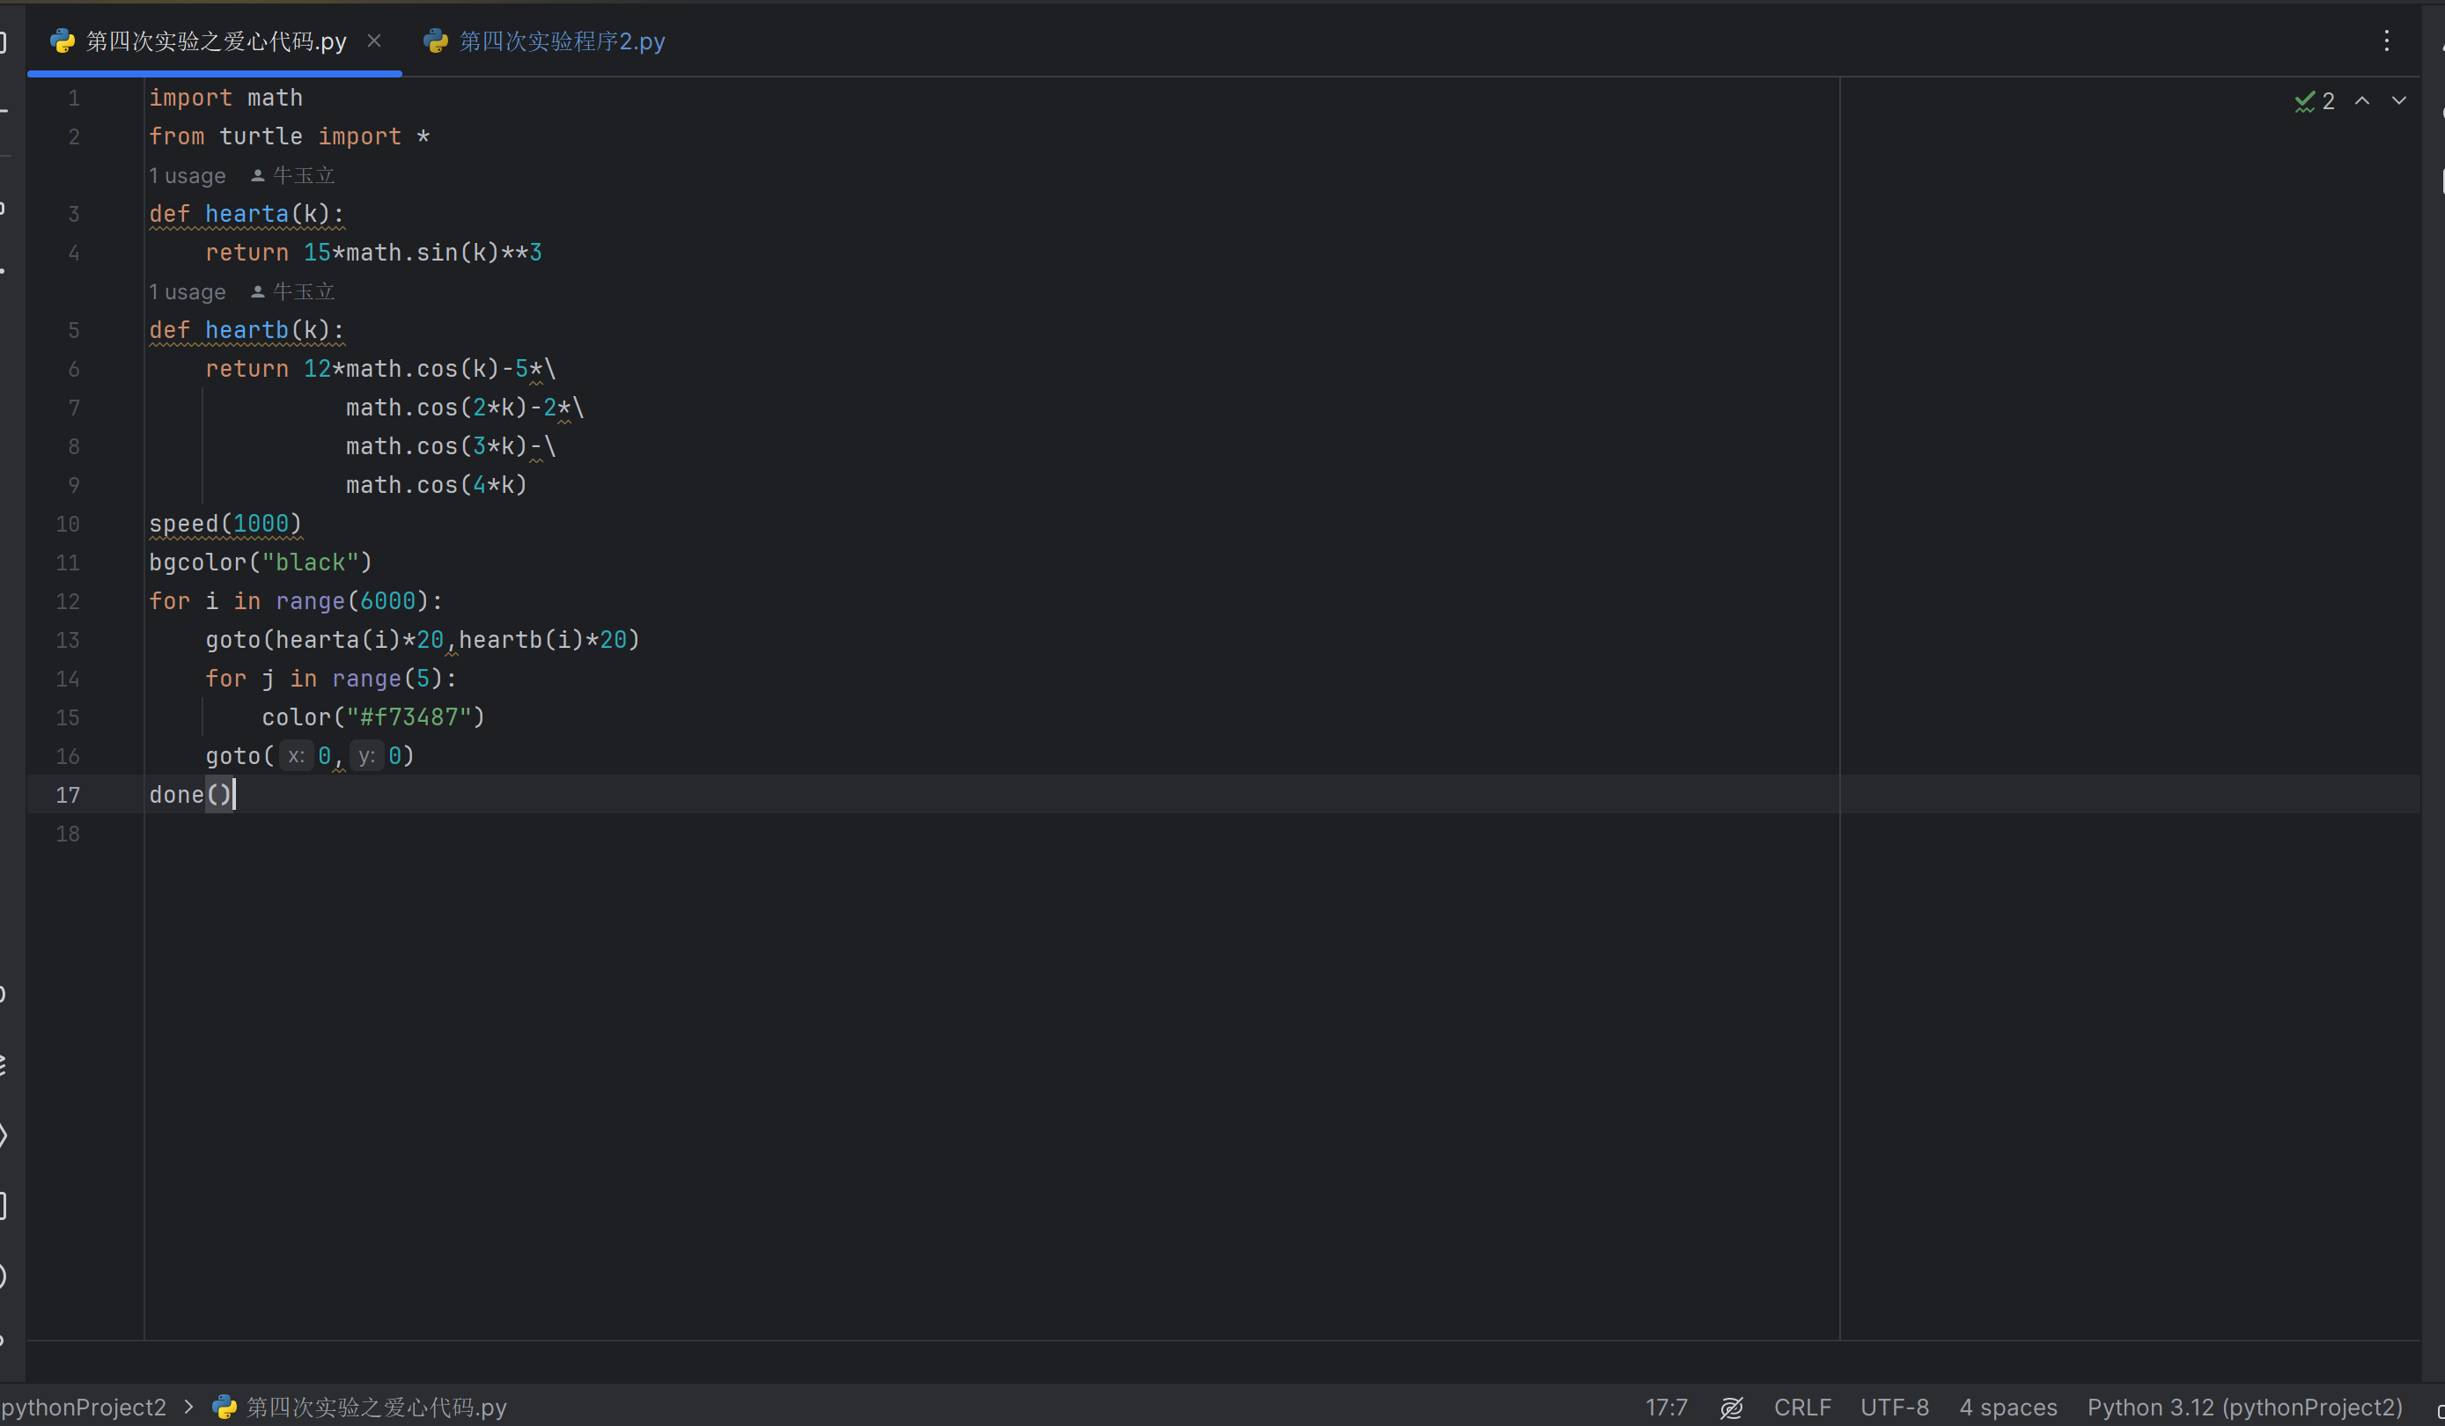2445x1426 pixels.
Task: Open the 4 spaces indentation settings
Action: click(2008, 1407)
